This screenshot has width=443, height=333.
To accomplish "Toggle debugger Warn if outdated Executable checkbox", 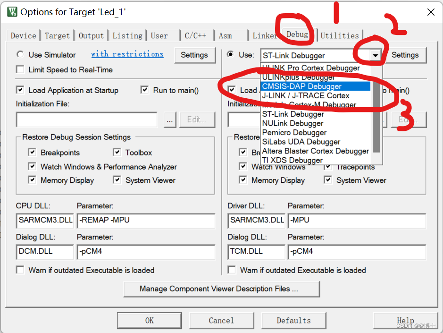I will pos(232,270).
